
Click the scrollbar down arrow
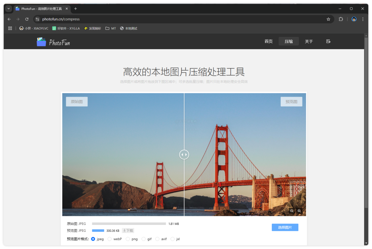tap(366, 243)
